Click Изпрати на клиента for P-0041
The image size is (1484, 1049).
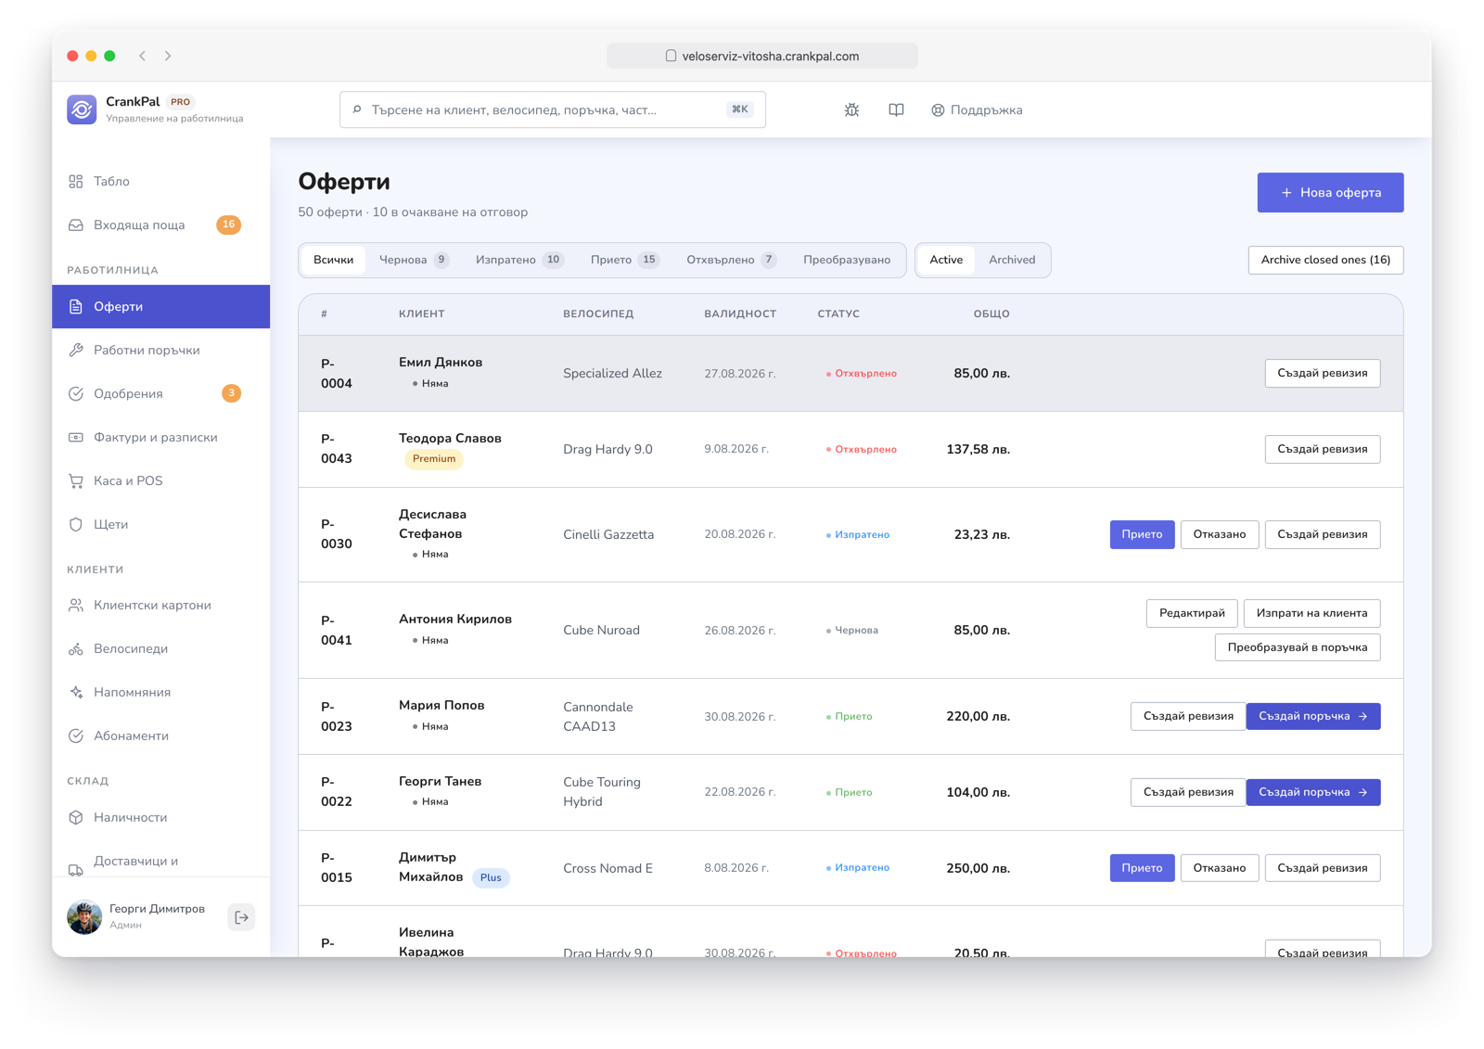tap(1311, 614)
